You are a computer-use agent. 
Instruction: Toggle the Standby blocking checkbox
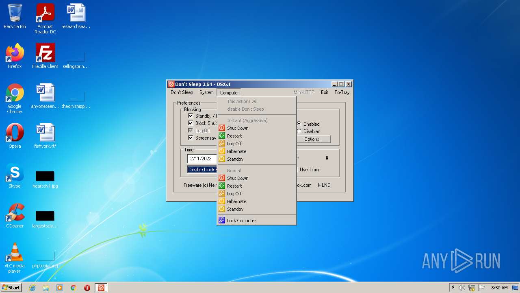click(x=191, y=116)
